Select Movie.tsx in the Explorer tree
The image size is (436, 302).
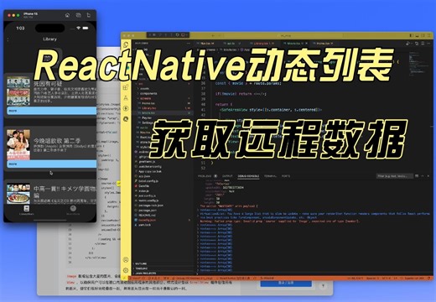pos(148,113)
